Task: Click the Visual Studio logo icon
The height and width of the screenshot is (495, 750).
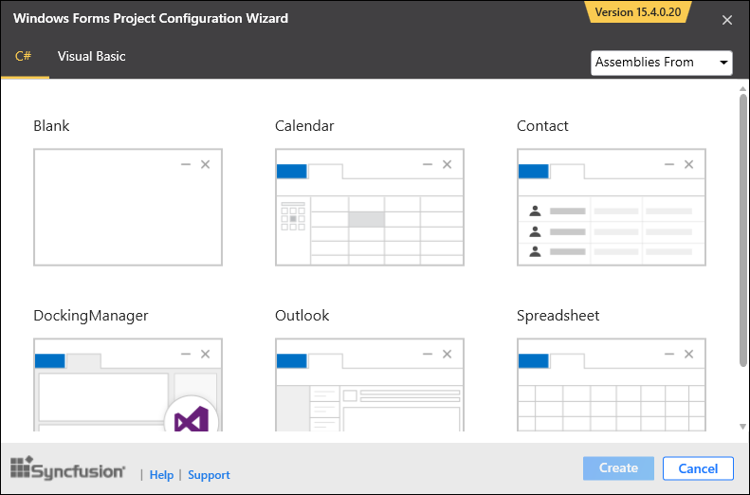Action: coord(192,419)
